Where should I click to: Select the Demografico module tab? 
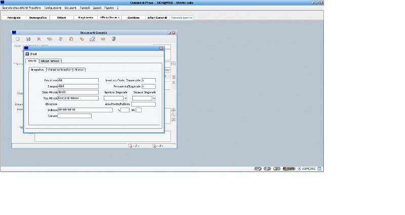tap(38, 18)
